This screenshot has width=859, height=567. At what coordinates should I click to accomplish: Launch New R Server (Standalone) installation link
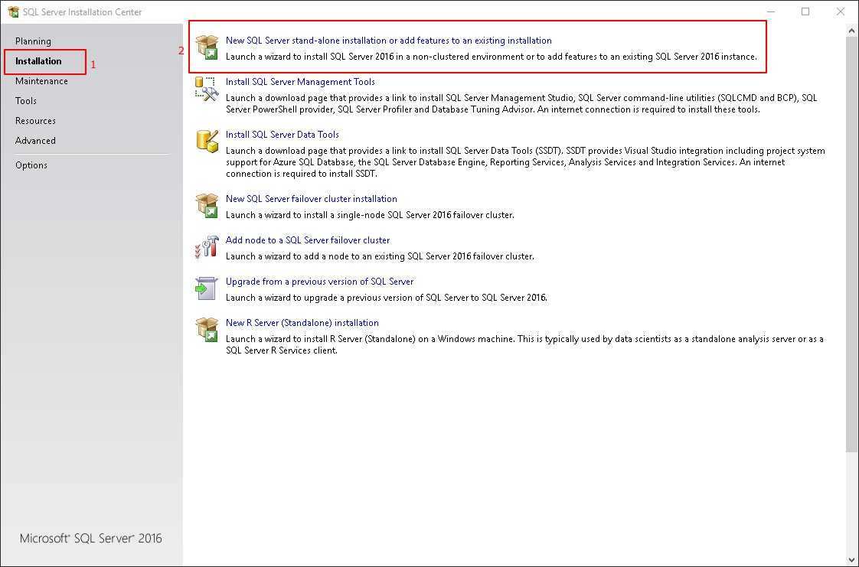(302, 323)
